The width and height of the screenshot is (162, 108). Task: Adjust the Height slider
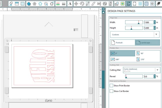coord(134,28)
